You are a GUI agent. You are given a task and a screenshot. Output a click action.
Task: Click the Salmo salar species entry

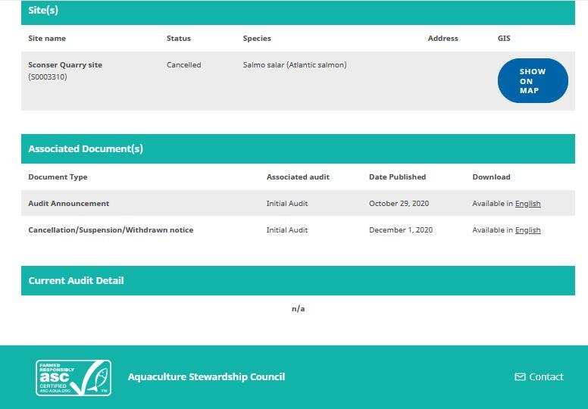295,65
